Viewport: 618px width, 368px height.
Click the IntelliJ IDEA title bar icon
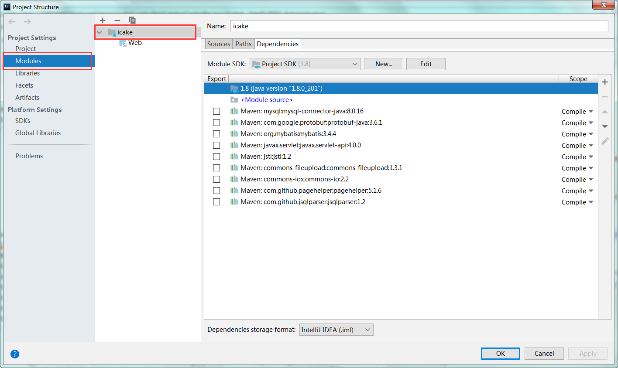[7, 7]
